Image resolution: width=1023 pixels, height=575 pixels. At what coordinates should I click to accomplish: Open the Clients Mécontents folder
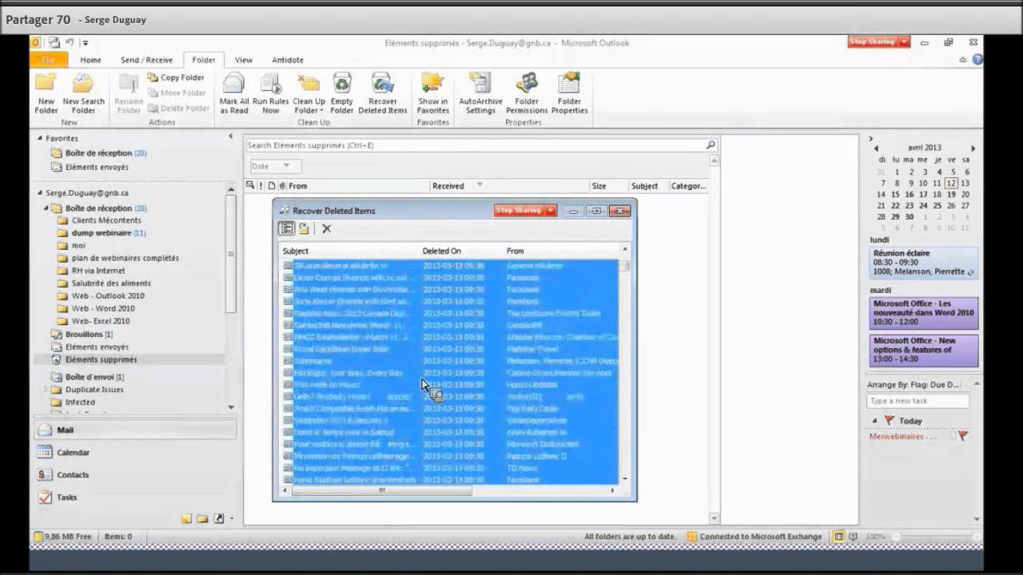105,220
